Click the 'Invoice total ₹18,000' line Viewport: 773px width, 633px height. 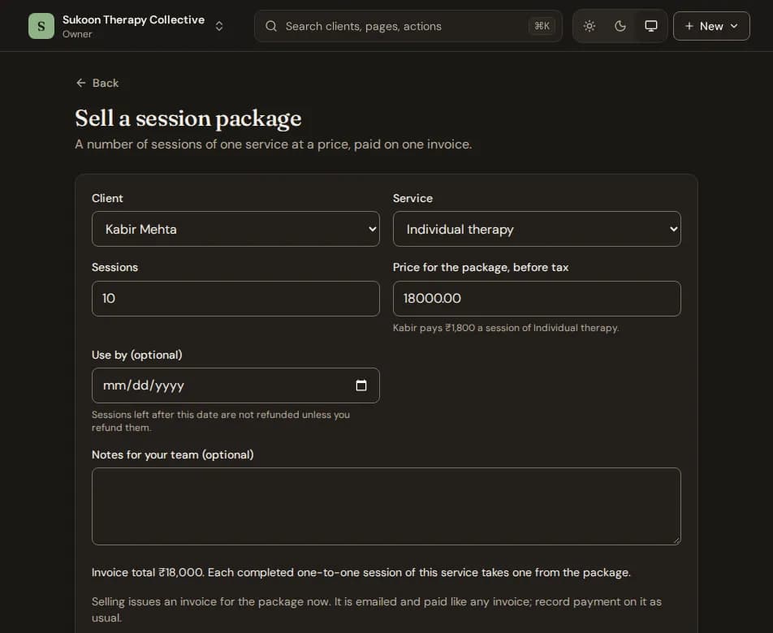coord(361,572)
